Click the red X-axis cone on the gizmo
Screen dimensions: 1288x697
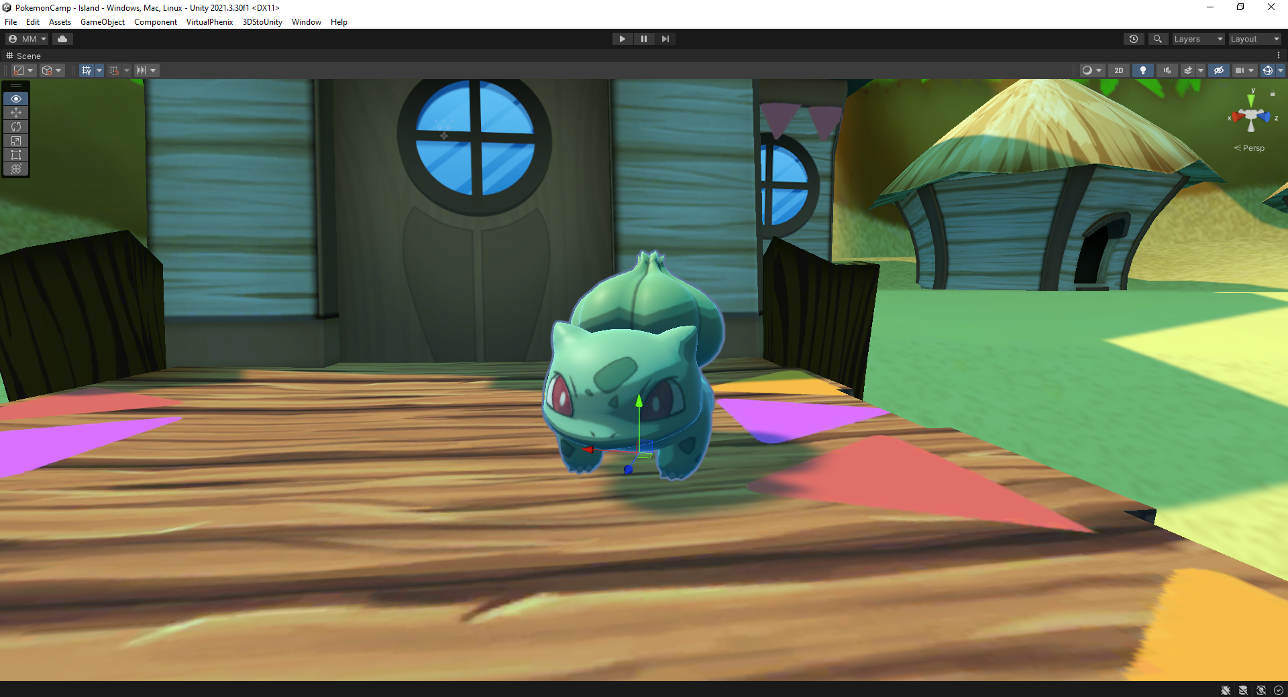[x=1238, y=117]
